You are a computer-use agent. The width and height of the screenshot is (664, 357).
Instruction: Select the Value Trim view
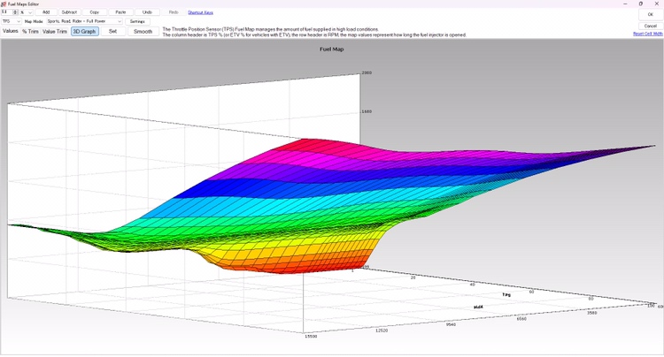[x=55, y=31]
